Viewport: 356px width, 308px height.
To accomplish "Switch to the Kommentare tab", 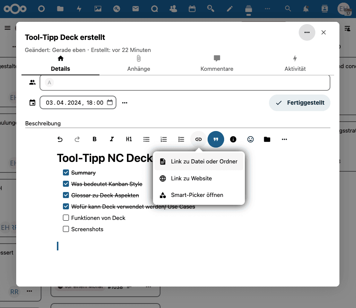I will [217, 63].
